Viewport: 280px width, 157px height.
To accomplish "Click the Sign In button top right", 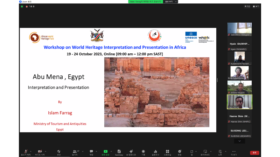I will (247, 6).
